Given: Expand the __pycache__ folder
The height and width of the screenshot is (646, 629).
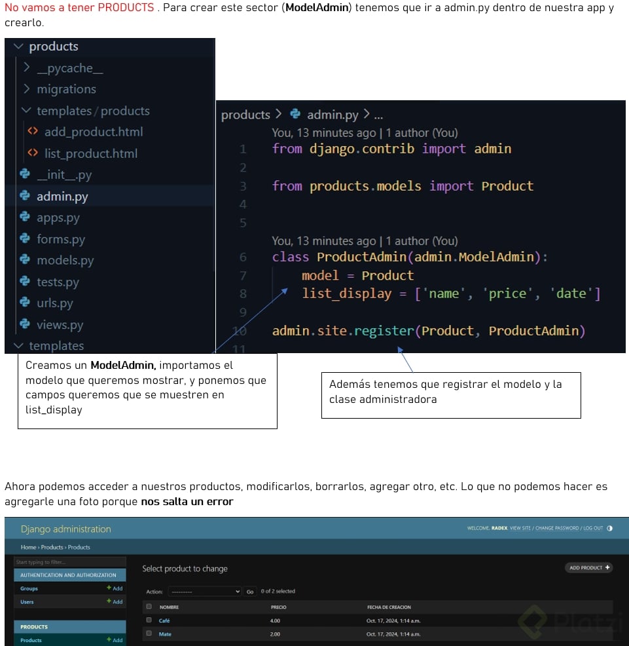Looking at the screenshot, I should click(x=27, y=67).
